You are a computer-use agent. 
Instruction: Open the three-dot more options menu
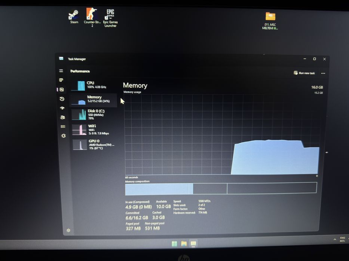tap(323, 73)
